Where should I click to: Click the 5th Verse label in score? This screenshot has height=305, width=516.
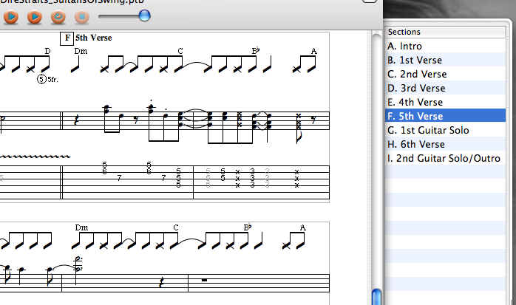click(x=93, y=38)
